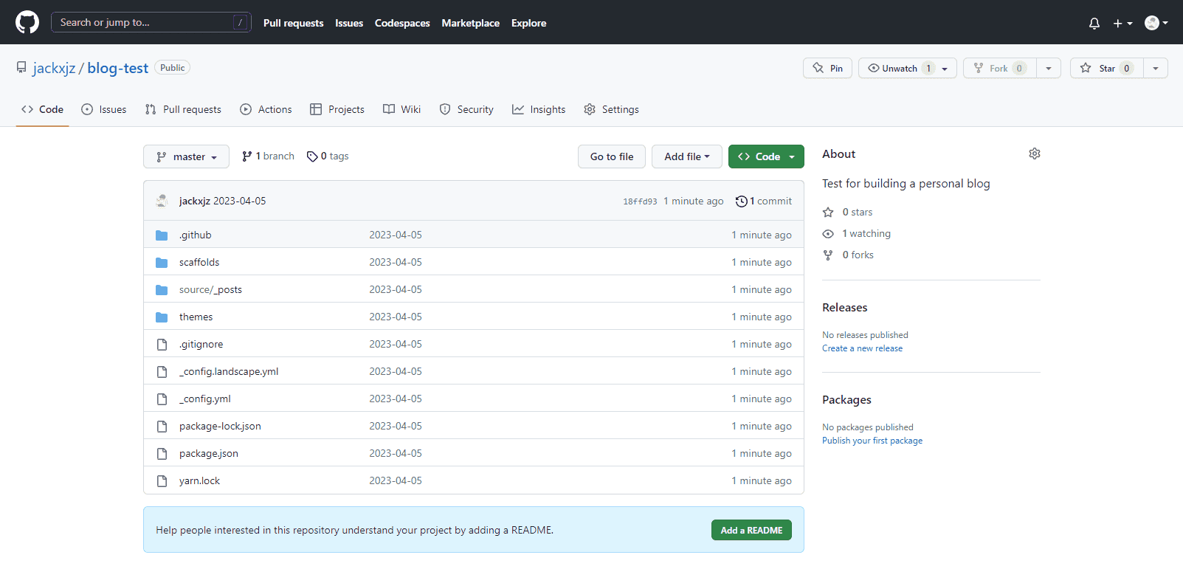Open the GitHub home logo
The image size is (1183, 569).
coord(27,22)
